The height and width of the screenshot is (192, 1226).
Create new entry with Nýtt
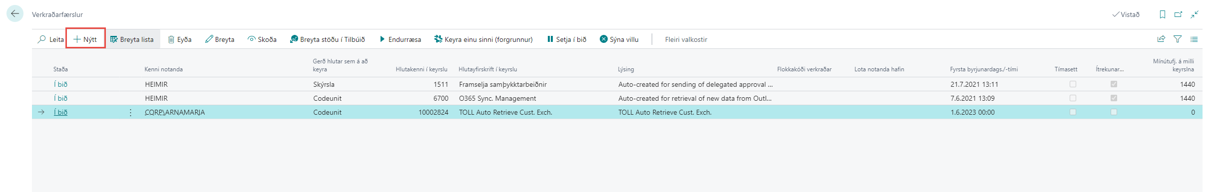click(85, 39)
